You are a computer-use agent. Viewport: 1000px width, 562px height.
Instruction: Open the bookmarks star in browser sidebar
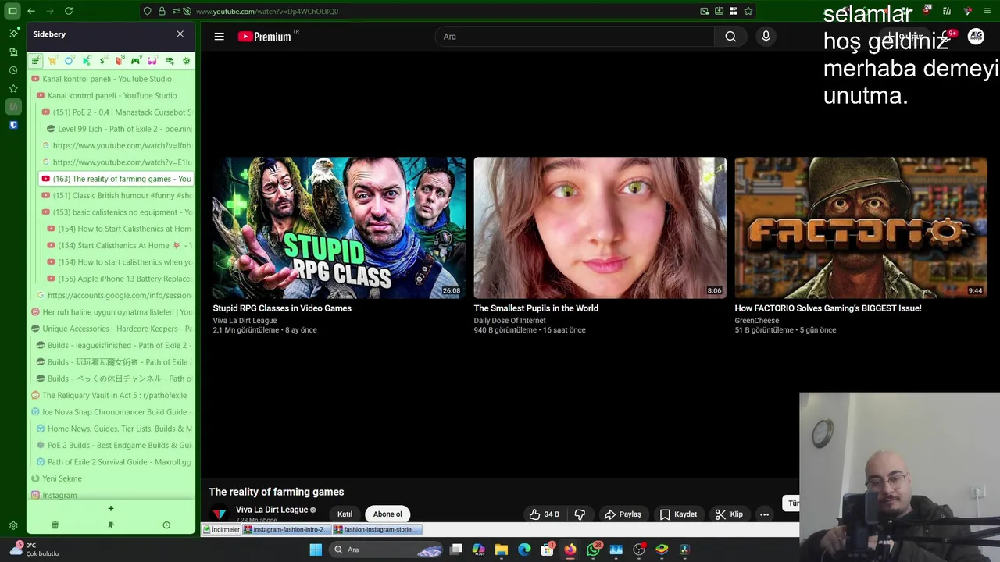[13, 88]
